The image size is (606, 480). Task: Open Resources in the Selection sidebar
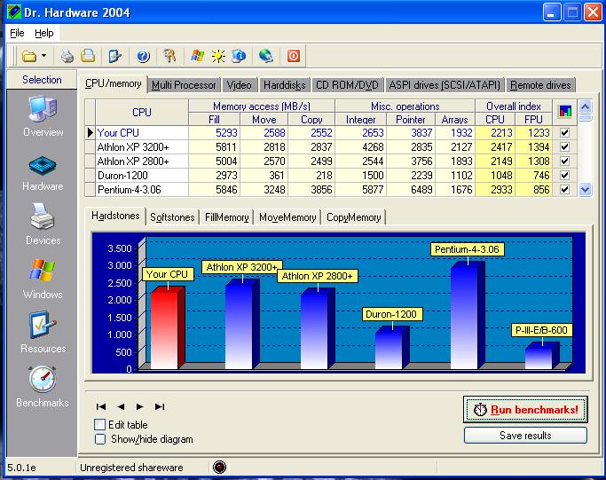43,333
